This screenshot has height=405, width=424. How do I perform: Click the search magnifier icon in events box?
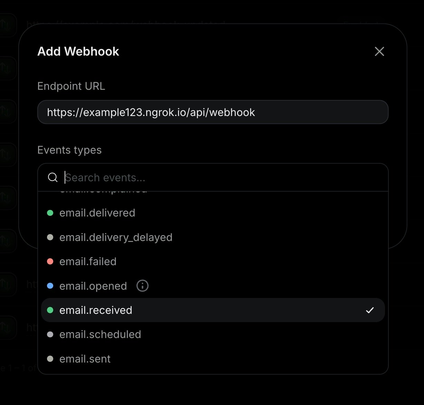pos(53,177)
